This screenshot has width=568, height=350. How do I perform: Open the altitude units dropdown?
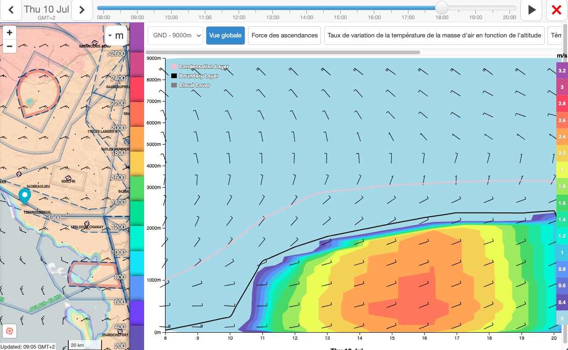116,36
